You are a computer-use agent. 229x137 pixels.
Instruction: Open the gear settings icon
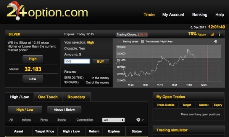138,120
